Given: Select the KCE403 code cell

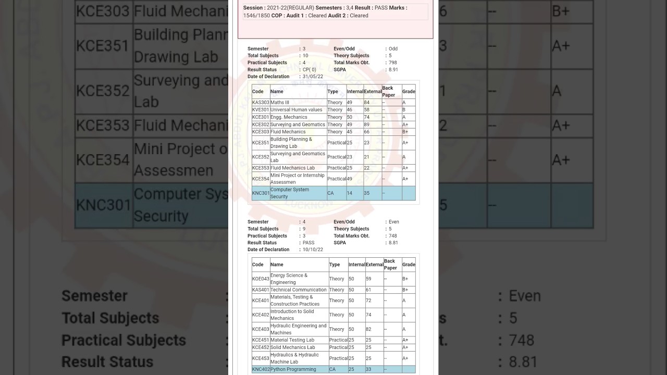Looking at the screenshot, I should (x=261, y=329).
